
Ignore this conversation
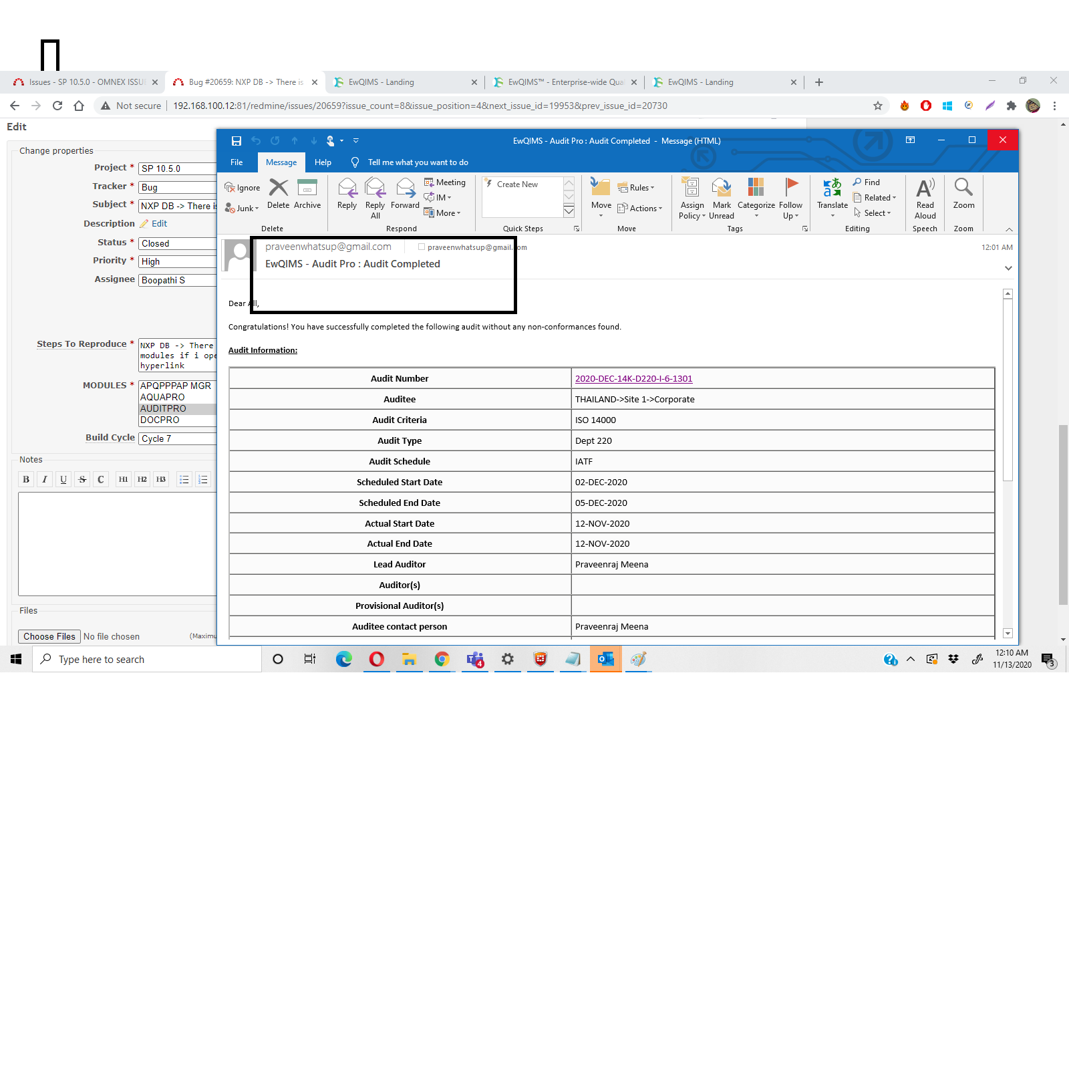pyautogui.click(x=243, y=188)
